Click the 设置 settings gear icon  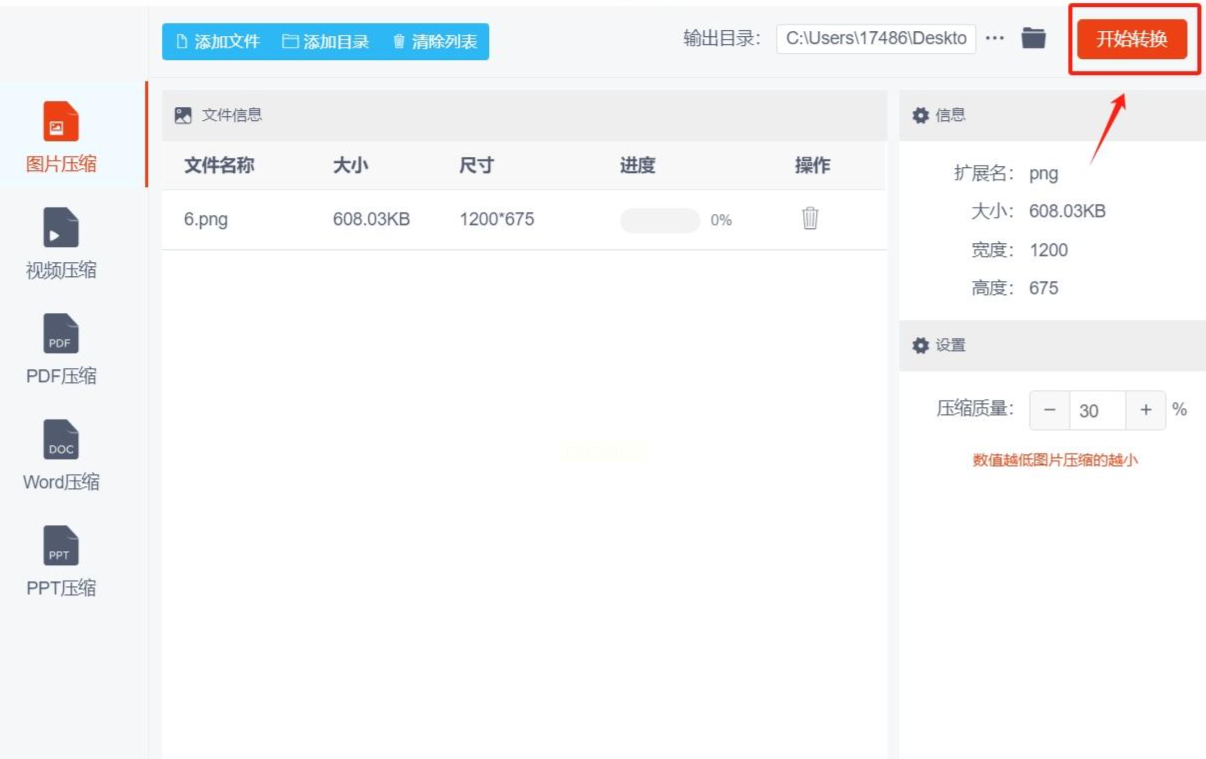click(x=920, y=345)
